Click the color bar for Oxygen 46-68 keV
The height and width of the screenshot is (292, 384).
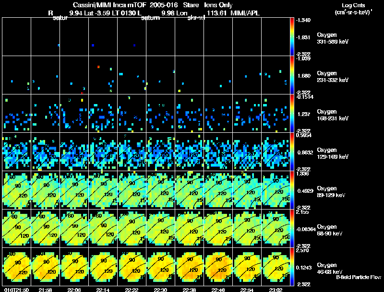tap(292, 267)
